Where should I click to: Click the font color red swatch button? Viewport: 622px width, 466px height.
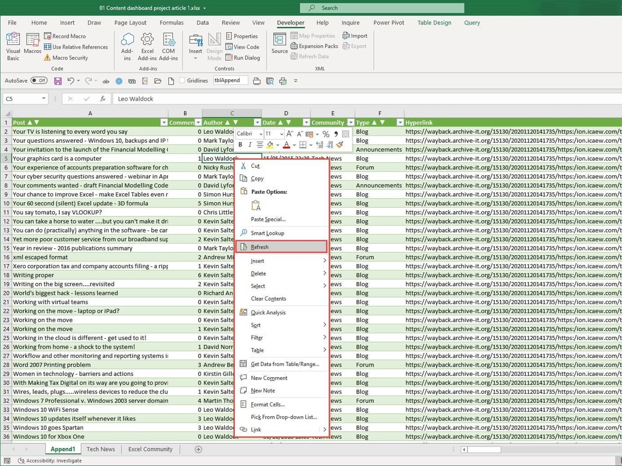(287, 145)
